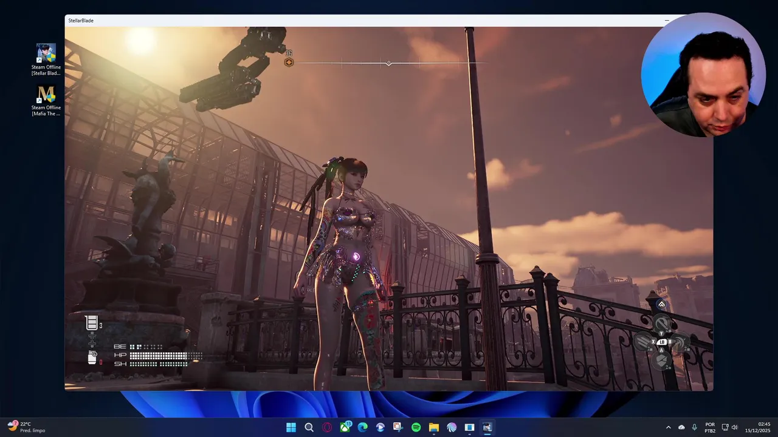Viewport: 778px width, 437px height.
Task: Open network settings tray icon
Action: (x=725, y=427)
